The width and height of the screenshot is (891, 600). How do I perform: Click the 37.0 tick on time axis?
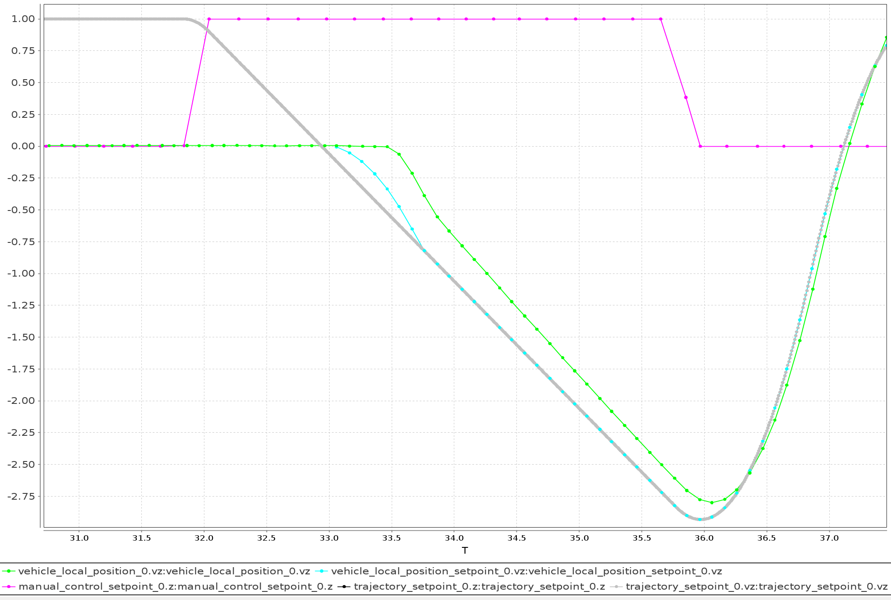pos(829,538)
